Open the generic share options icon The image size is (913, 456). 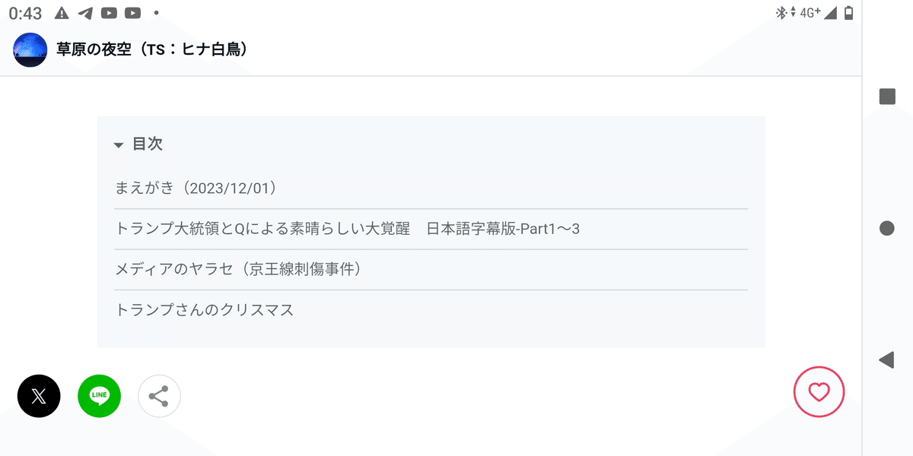tap(159, 396)
